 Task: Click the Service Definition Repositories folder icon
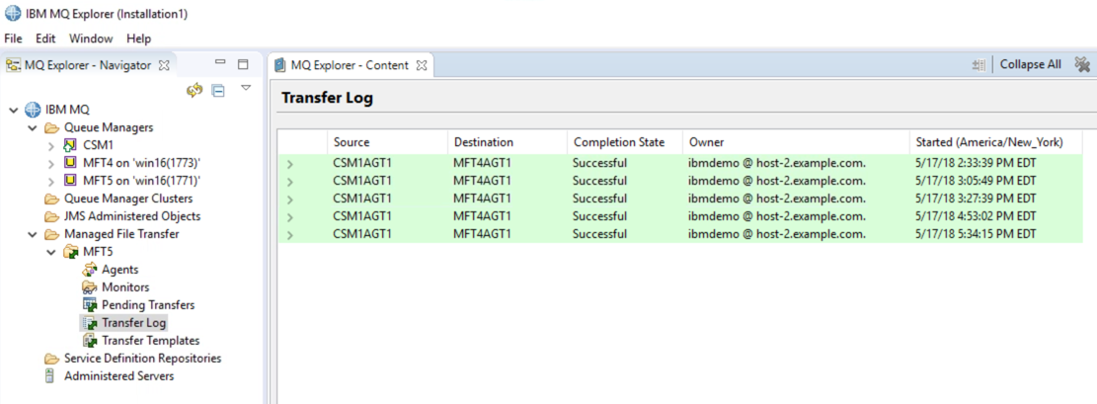51,359
